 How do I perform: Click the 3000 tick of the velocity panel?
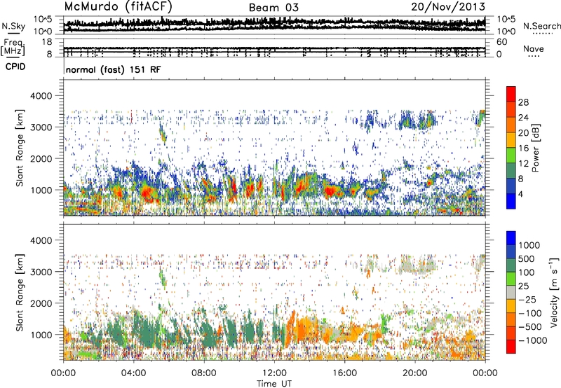click(41, 272)
